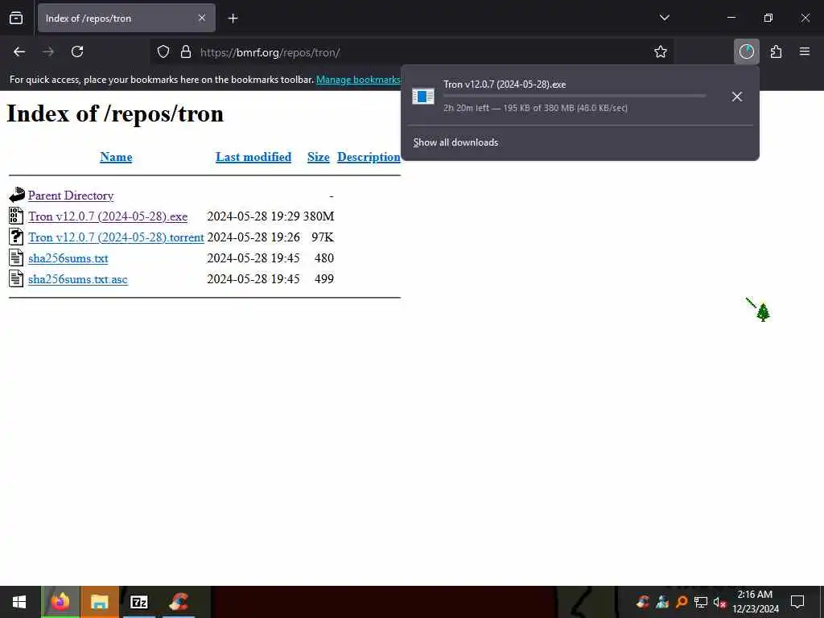Bookmark this page with the star

(x=661, y=51)
